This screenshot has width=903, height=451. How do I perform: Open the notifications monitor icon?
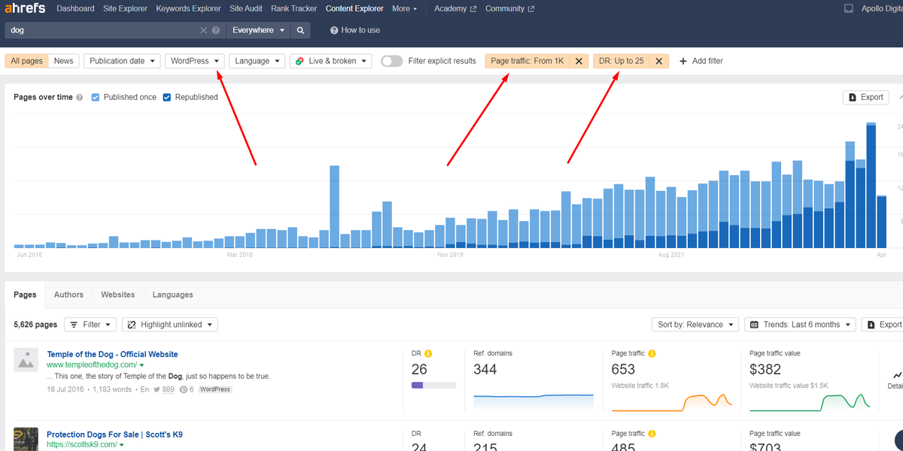849,9
